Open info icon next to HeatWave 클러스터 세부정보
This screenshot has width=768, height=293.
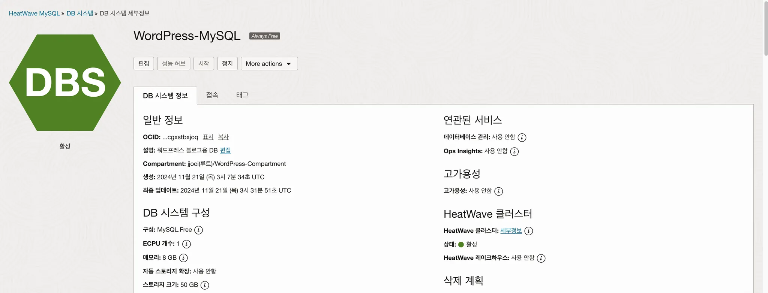529,231
